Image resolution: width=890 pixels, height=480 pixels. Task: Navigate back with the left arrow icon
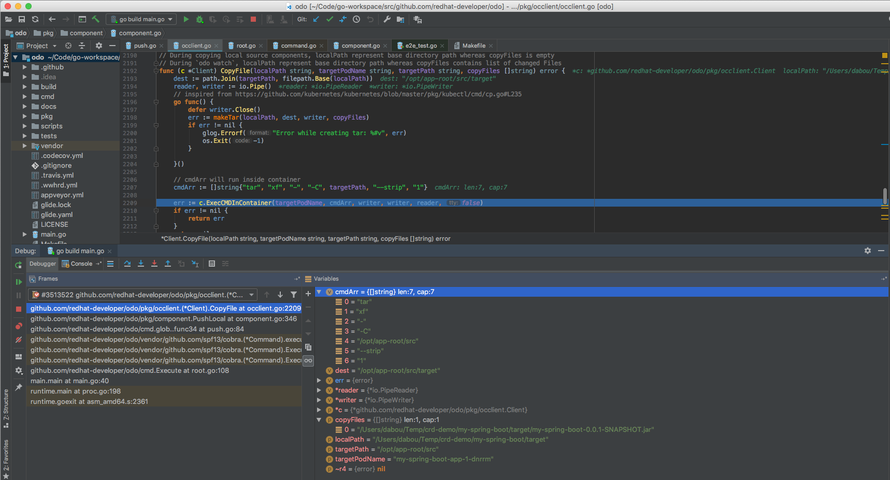(52, 19)
